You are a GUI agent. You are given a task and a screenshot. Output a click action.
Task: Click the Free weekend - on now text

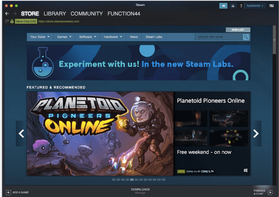click(x=204, y=152)
